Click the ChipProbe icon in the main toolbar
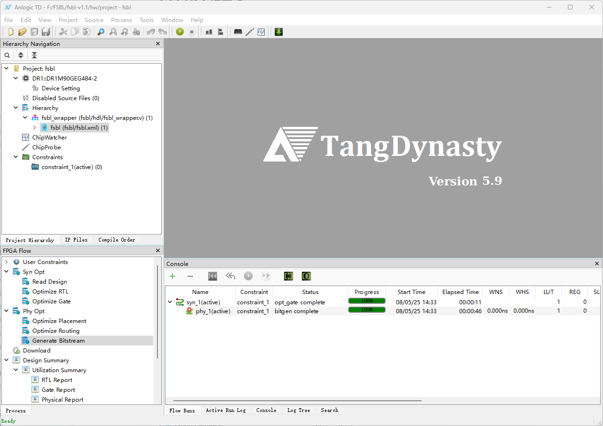The image size is (603, 426). click(250, 32)
